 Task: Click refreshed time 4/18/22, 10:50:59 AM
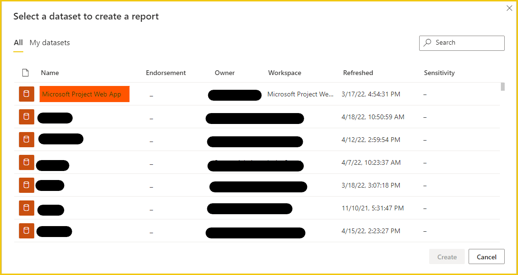tap(373, 117)
